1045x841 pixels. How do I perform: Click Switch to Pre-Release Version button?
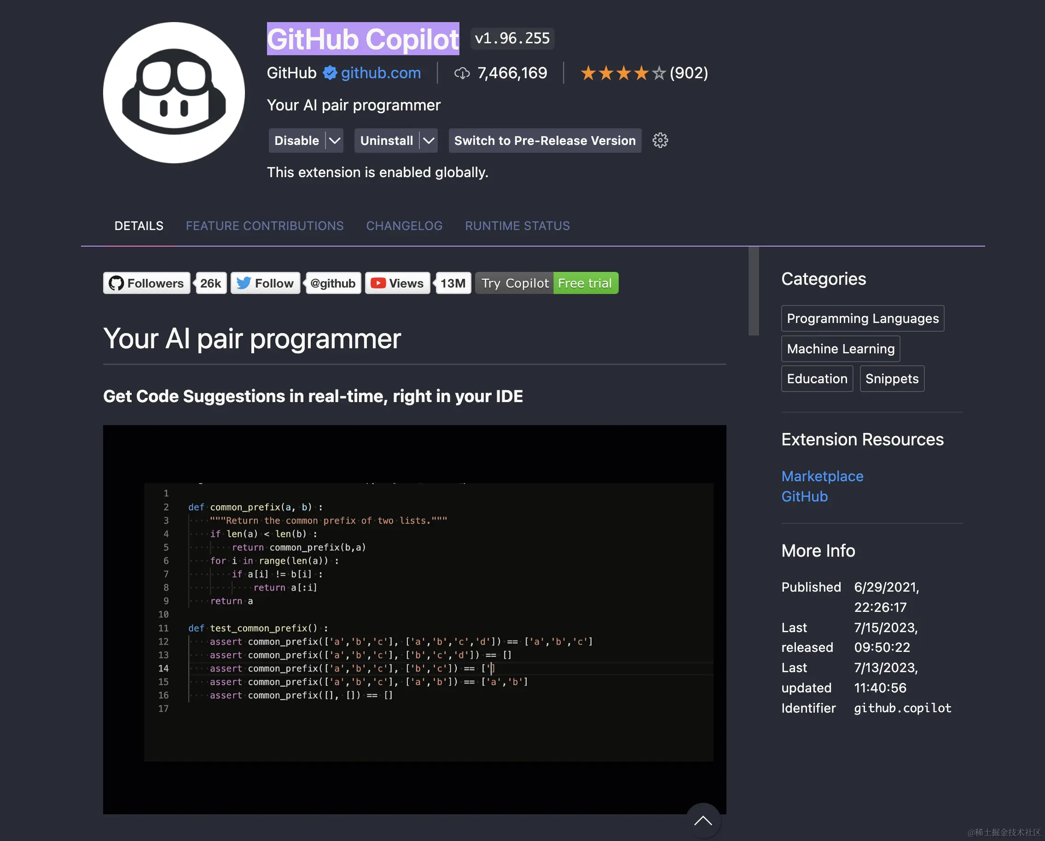point(545,140)
